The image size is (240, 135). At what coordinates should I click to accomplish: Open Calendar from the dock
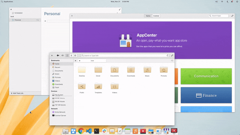pyautogui.click(x=127, y=131)
